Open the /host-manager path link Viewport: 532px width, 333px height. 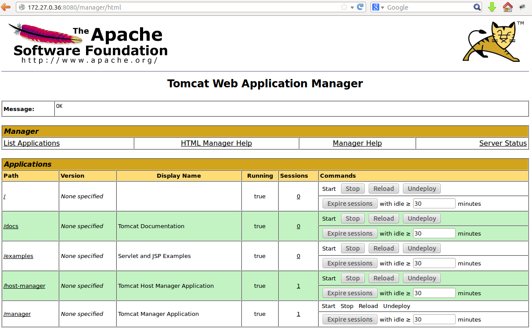[x=25, y=286]
